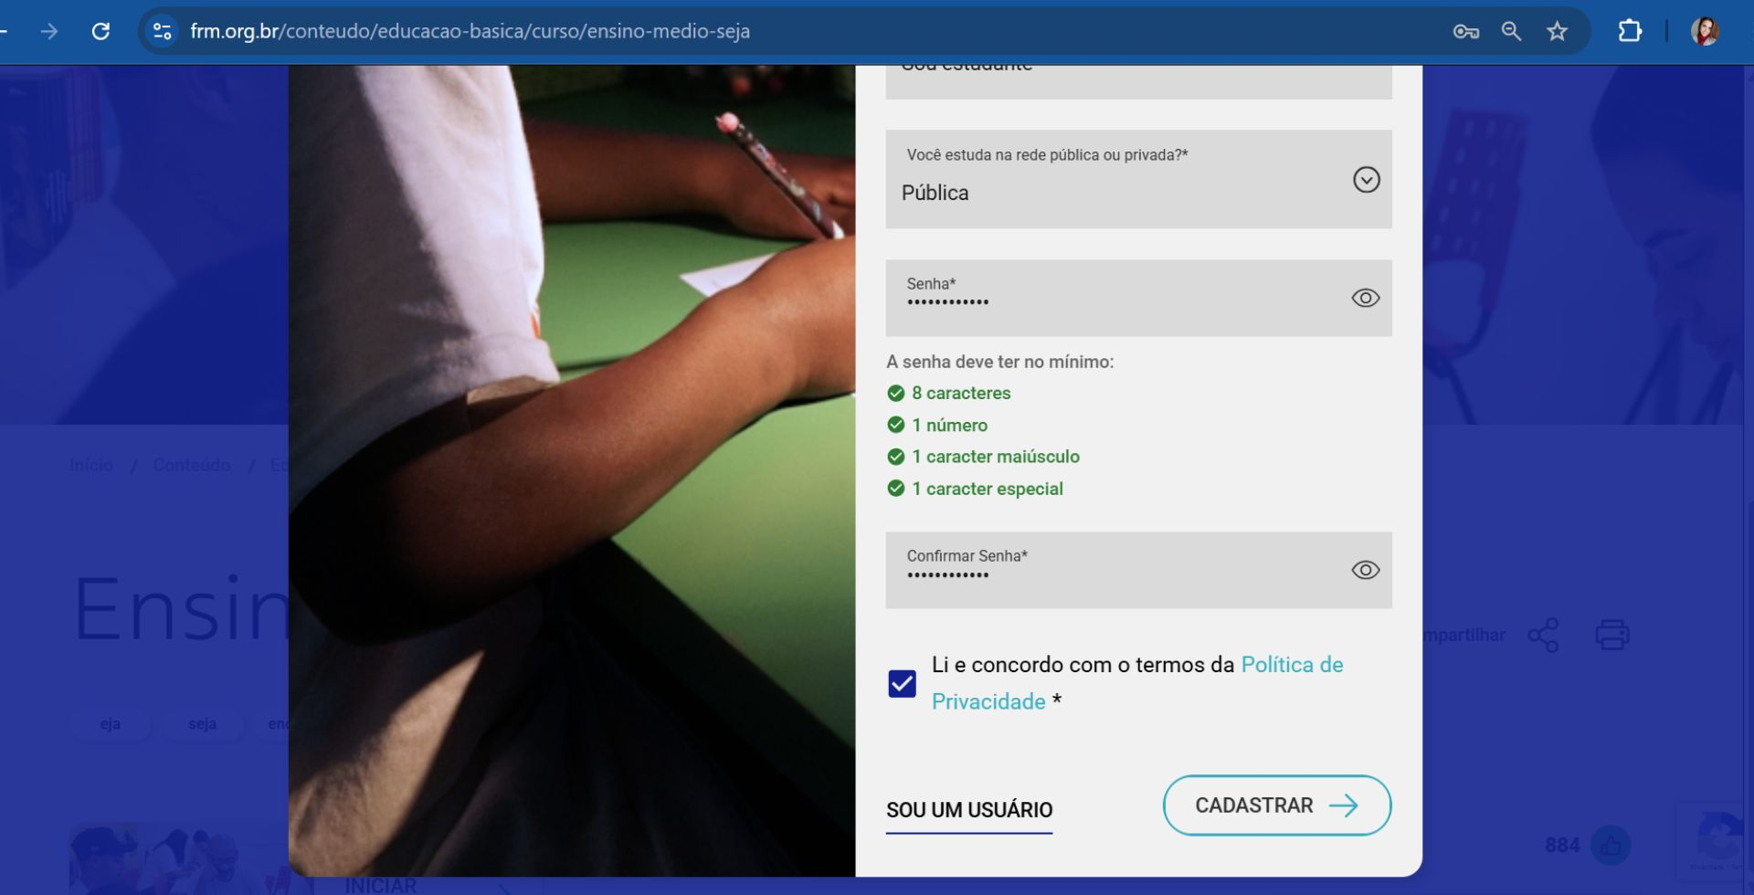The image size is (1754, 895).
Task: Open site information icon in address bar
Action: pos(163,31)
